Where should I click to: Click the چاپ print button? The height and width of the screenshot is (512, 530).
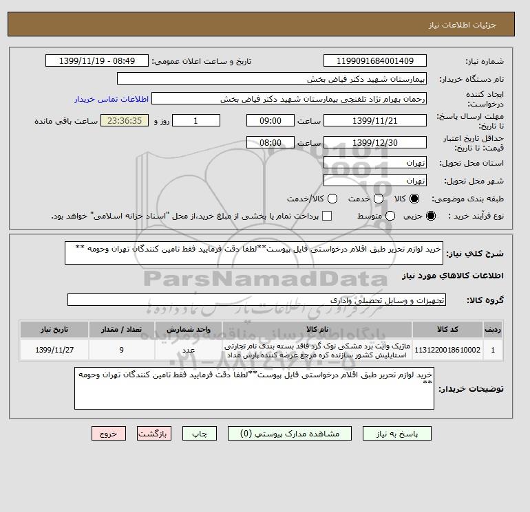(x=200, y=434)
